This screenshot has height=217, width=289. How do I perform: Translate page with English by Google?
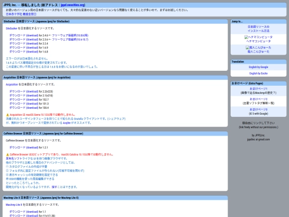point(258,67)
